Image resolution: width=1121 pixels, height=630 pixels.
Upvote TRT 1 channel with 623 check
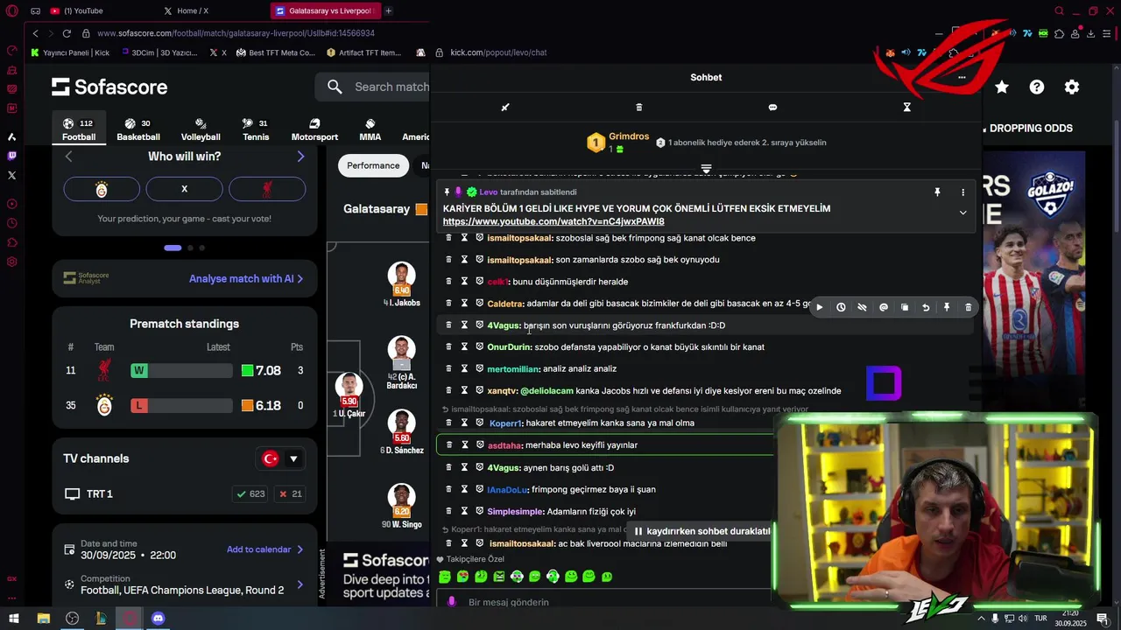(x=250, y=494)
